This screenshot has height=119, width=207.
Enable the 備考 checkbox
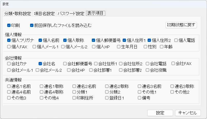[x=140, y=98]
